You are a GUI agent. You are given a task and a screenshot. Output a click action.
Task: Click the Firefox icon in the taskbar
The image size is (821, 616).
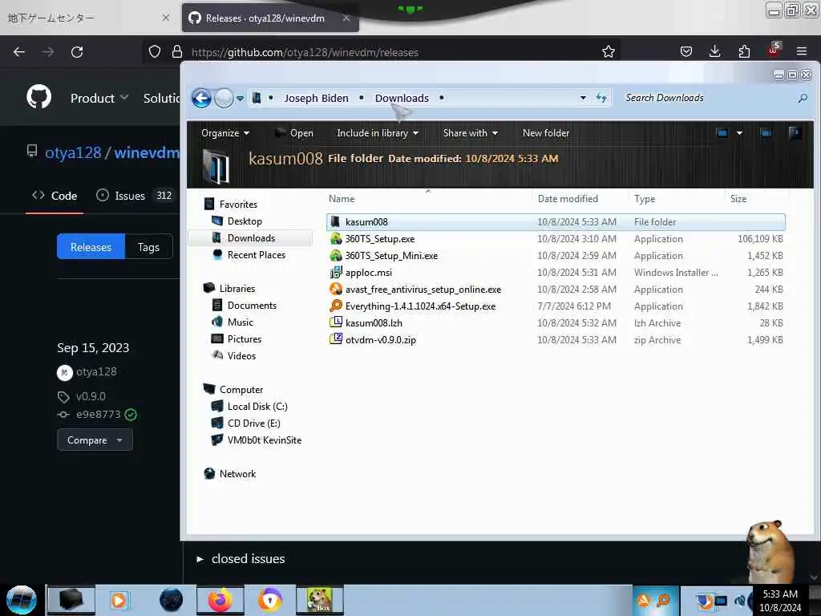click(220, 600)
